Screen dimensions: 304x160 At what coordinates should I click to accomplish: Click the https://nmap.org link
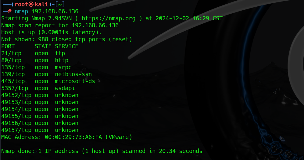pos(109,19)
